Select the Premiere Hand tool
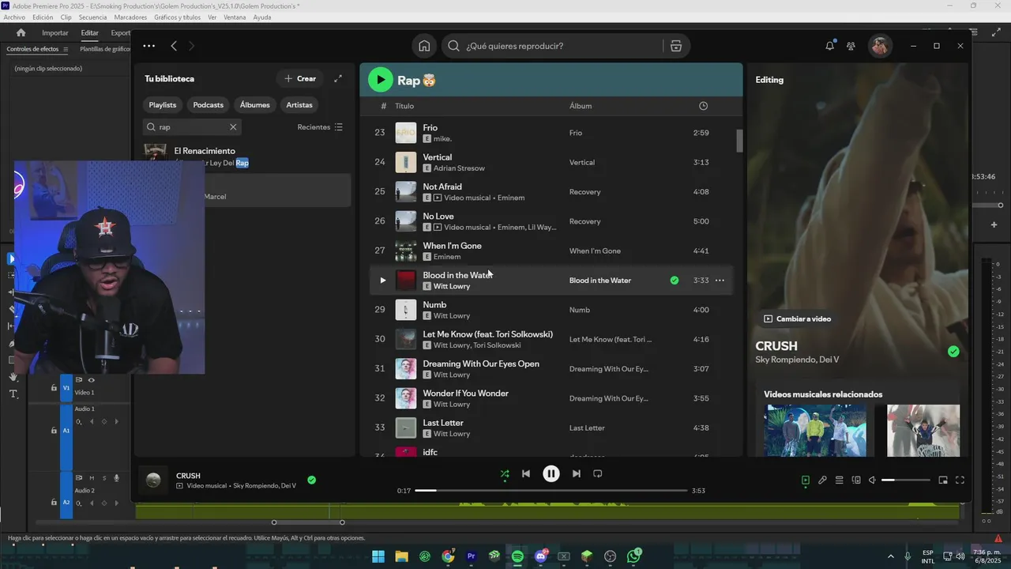 click(13, 377)
